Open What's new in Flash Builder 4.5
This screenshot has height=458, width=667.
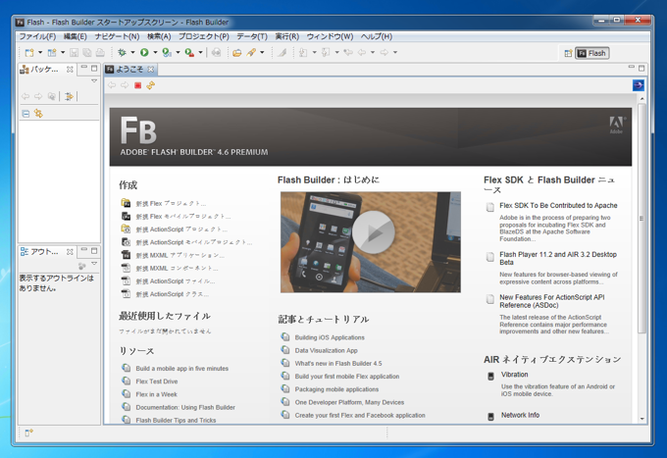tap(338, 364)
